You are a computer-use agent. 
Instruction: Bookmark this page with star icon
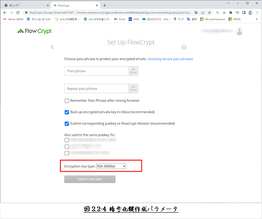210,13
